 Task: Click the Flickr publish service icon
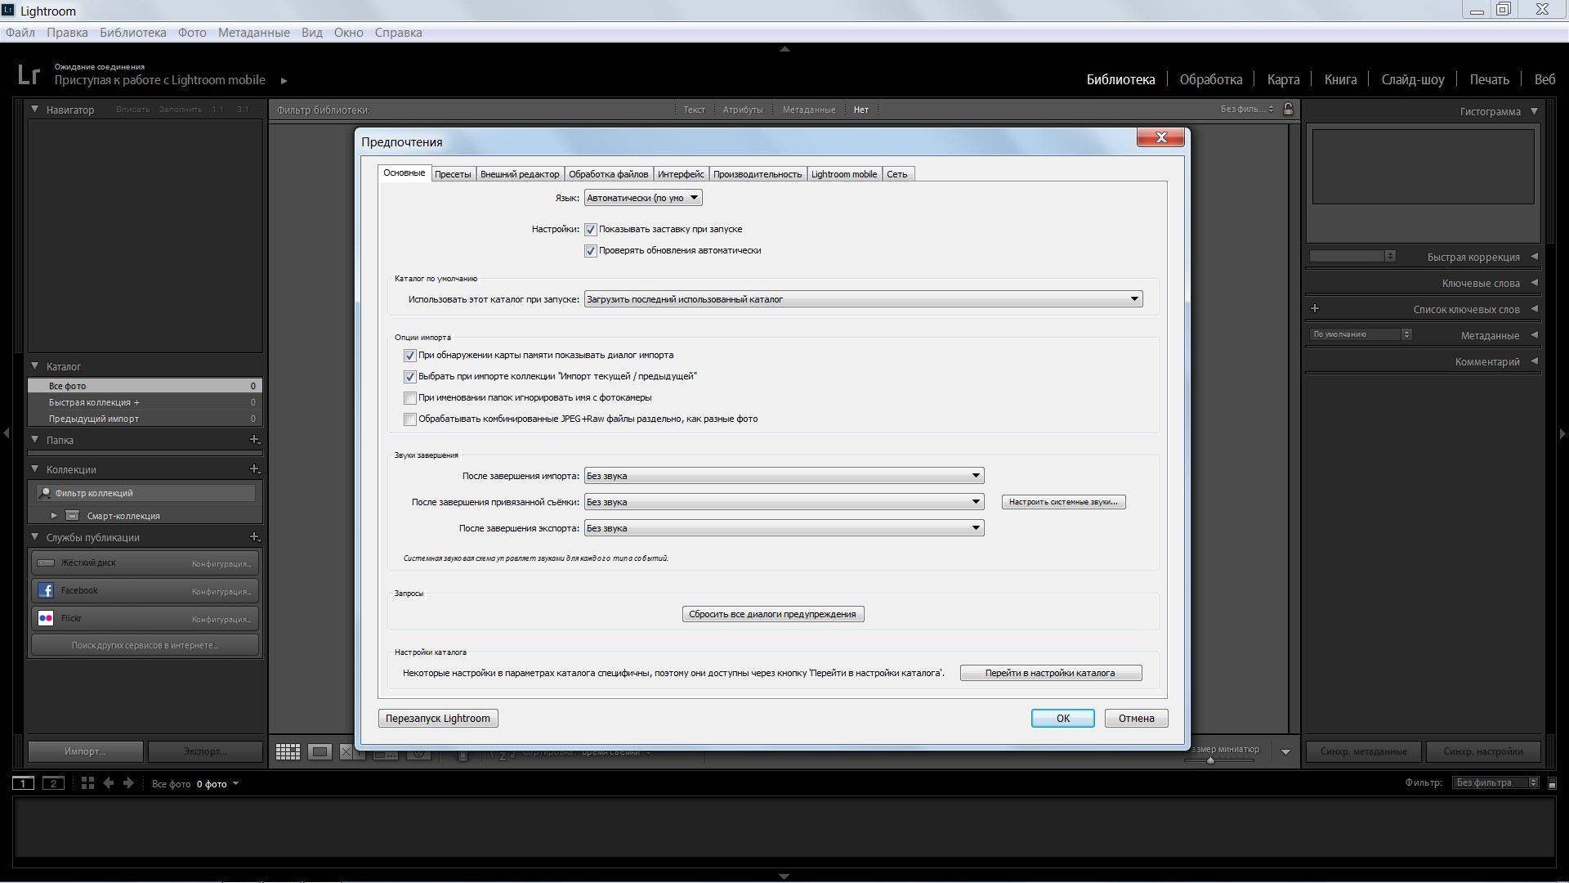[46, 618]
